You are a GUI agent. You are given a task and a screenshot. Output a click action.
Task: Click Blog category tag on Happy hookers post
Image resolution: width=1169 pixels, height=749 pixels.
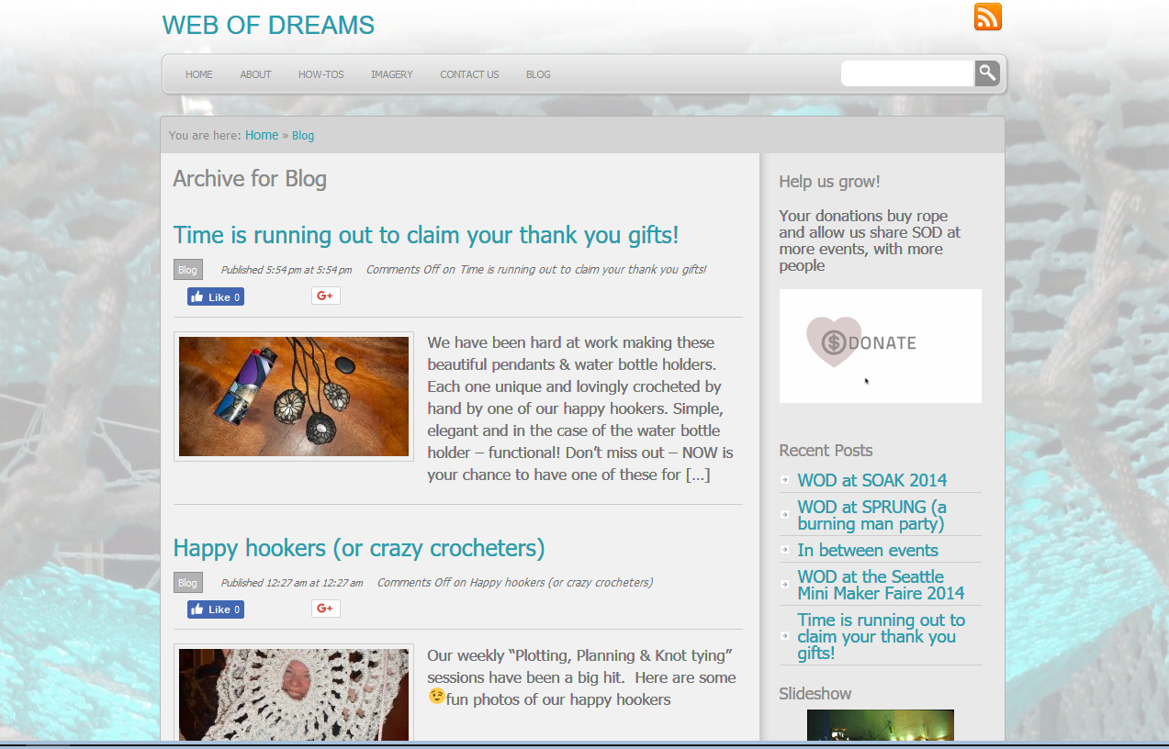click(x=187, y=583)
